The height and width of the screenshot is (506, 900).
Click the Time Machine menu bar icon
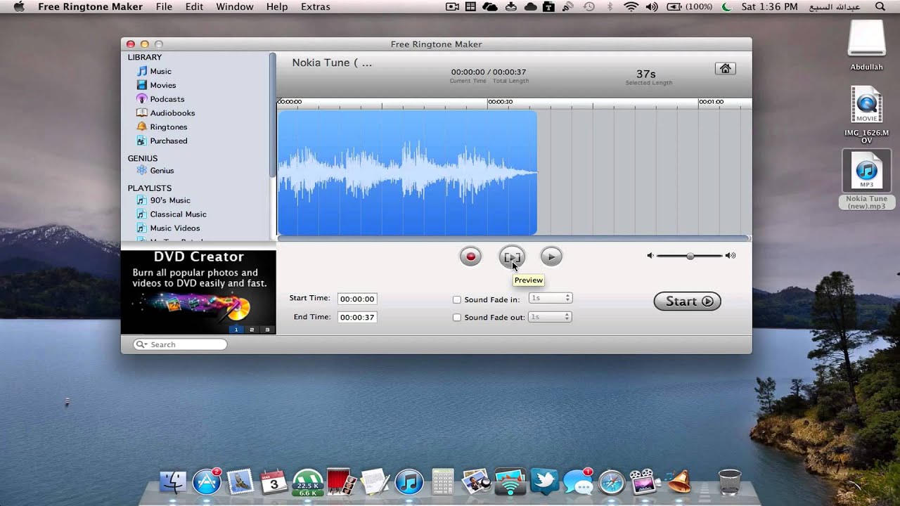click(589, 6)
